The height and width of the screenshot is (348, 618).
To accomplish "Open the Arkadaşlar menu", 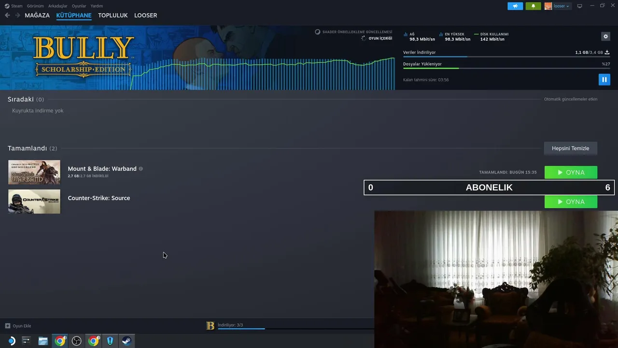I will click(58, 6).
